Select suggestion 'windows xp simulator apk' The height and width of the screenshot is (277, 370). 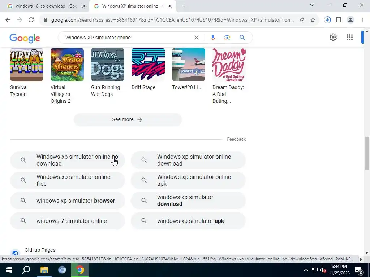coord(188,221)
